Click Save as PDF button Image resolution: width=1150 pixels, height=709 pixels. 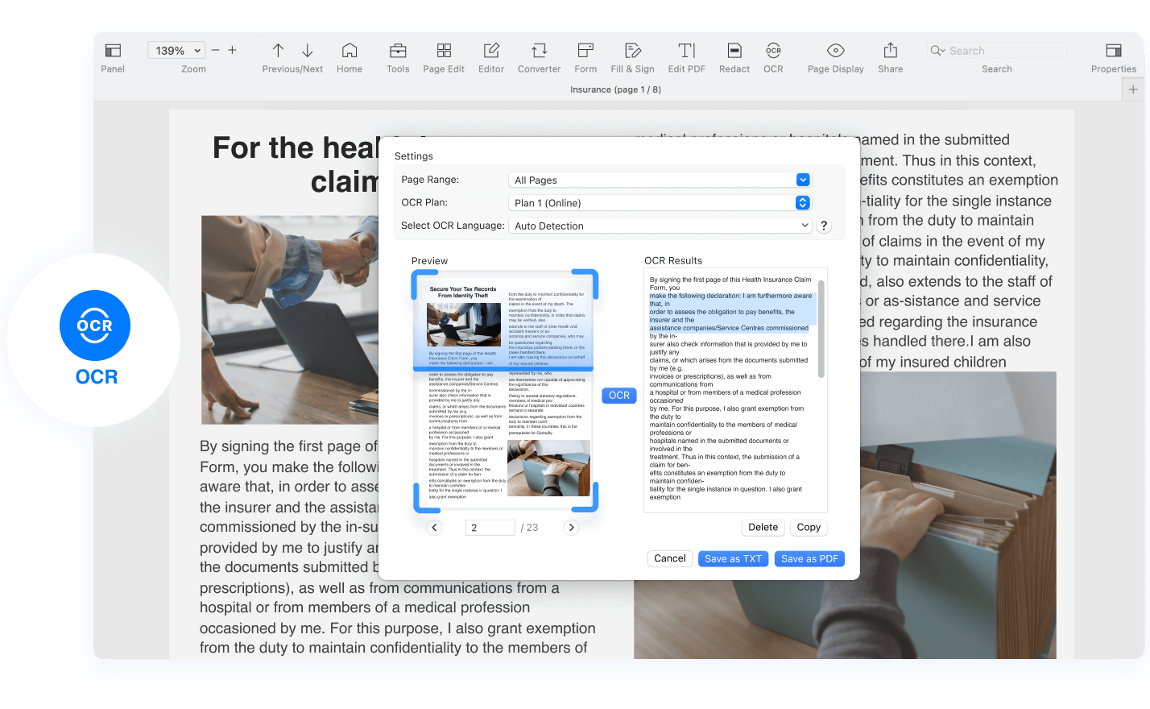click(809, 559)
